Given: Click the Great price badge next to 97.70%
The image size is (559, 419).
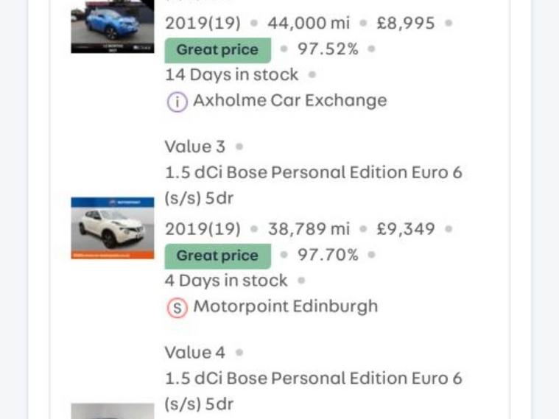Looking at the screenshot, I should tap(217, 256).
